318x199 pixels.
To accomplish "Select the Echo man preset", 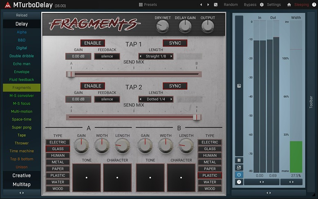I will tap(22, 64).
